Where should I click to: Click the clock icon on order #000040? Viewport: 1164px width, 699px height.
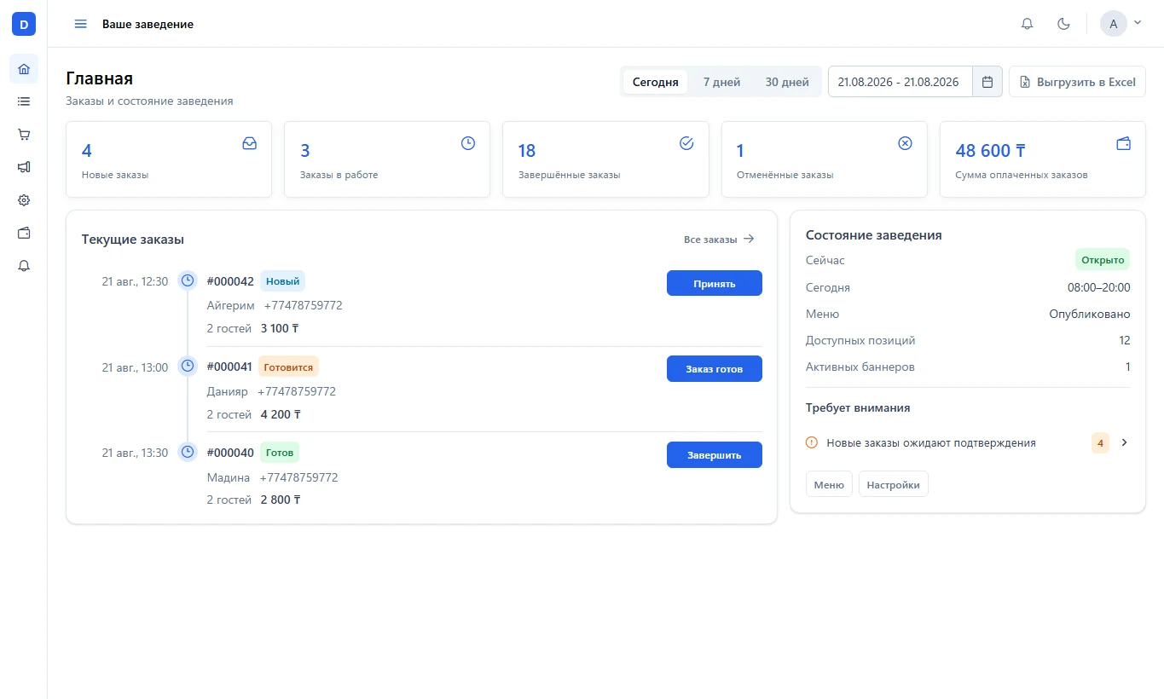[x=188, y=452]
